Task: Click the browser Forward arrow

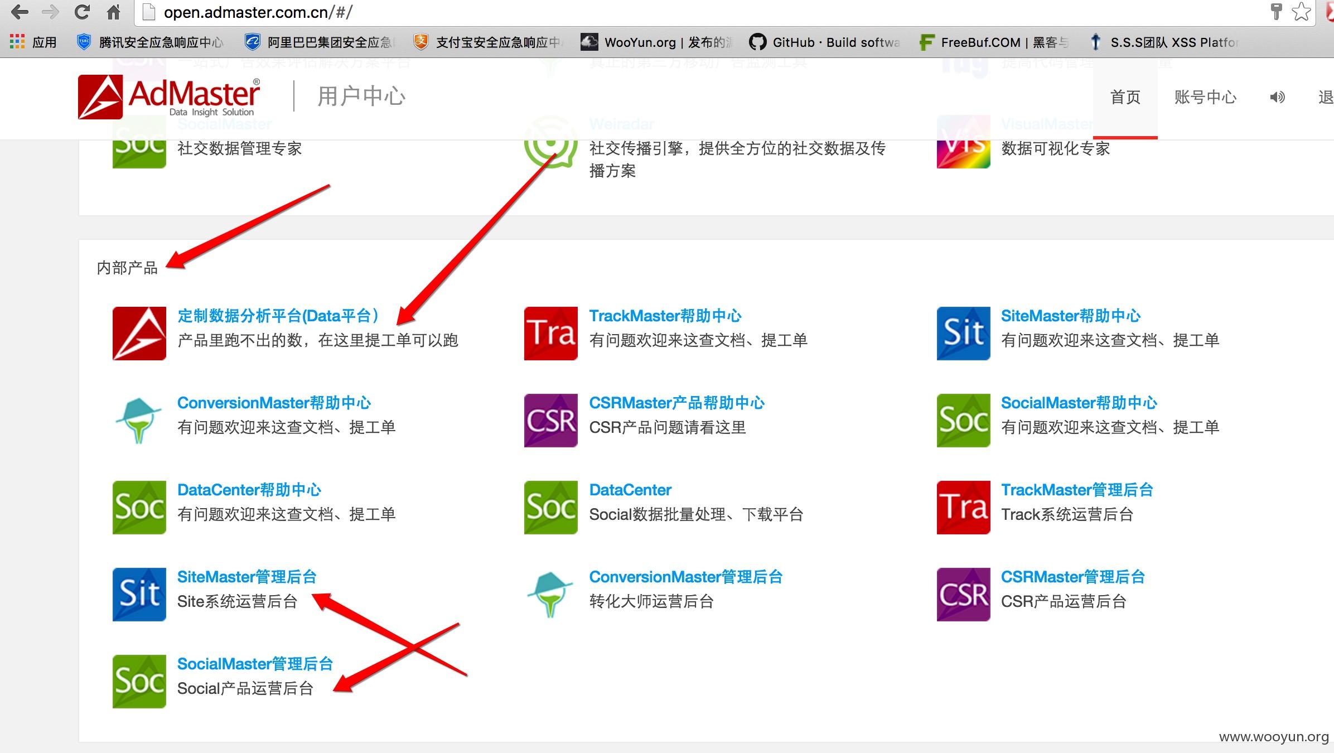Action: [51, 12]
